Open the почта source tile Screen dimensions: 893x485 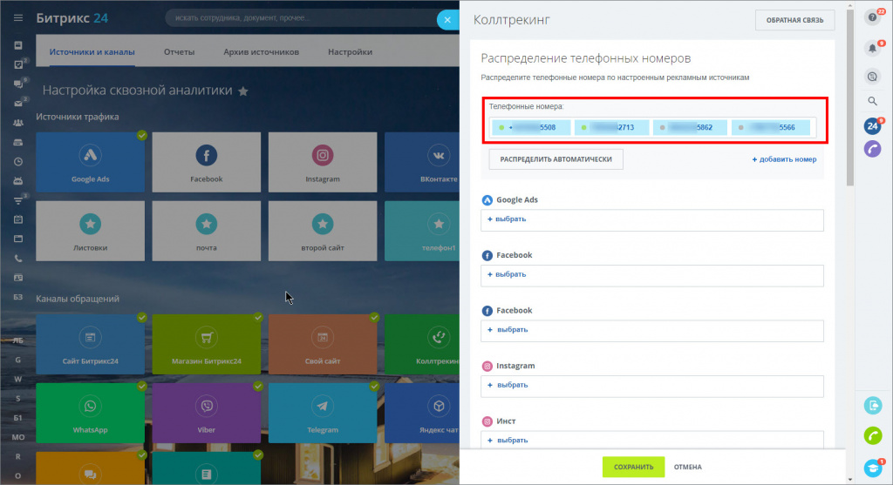click(x=206, y=231)
